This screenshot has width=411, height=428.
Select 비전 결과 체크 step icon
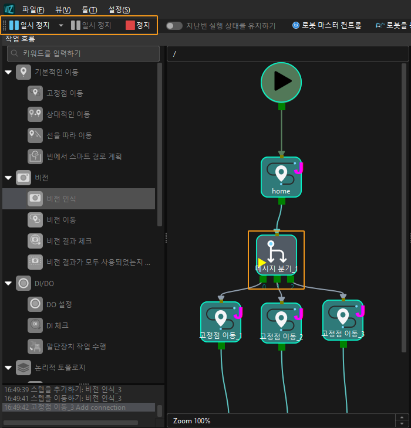35,241
